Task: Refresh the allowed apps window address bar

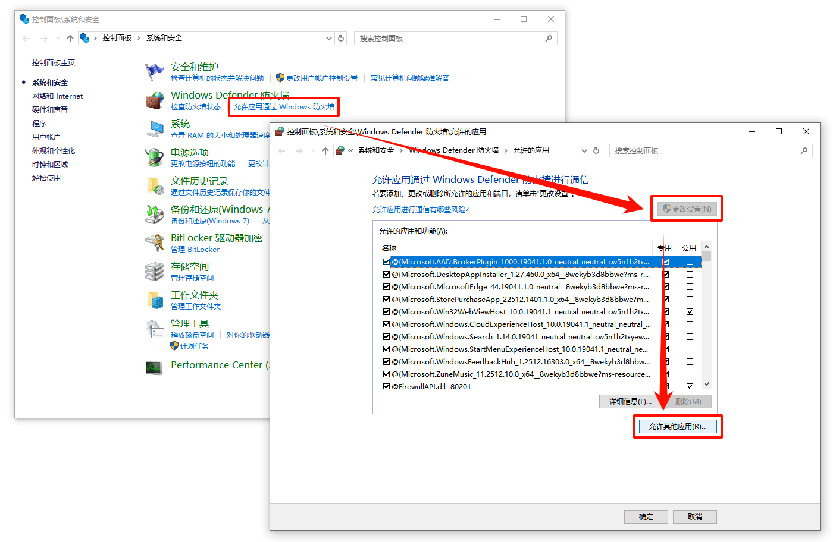Action: click(x=596, y=151)
